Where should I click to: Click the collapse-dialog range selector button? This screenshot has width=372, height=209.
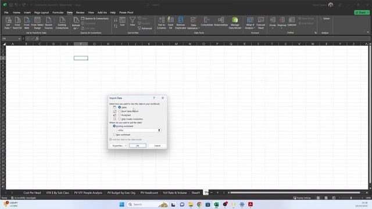point(159,130)
